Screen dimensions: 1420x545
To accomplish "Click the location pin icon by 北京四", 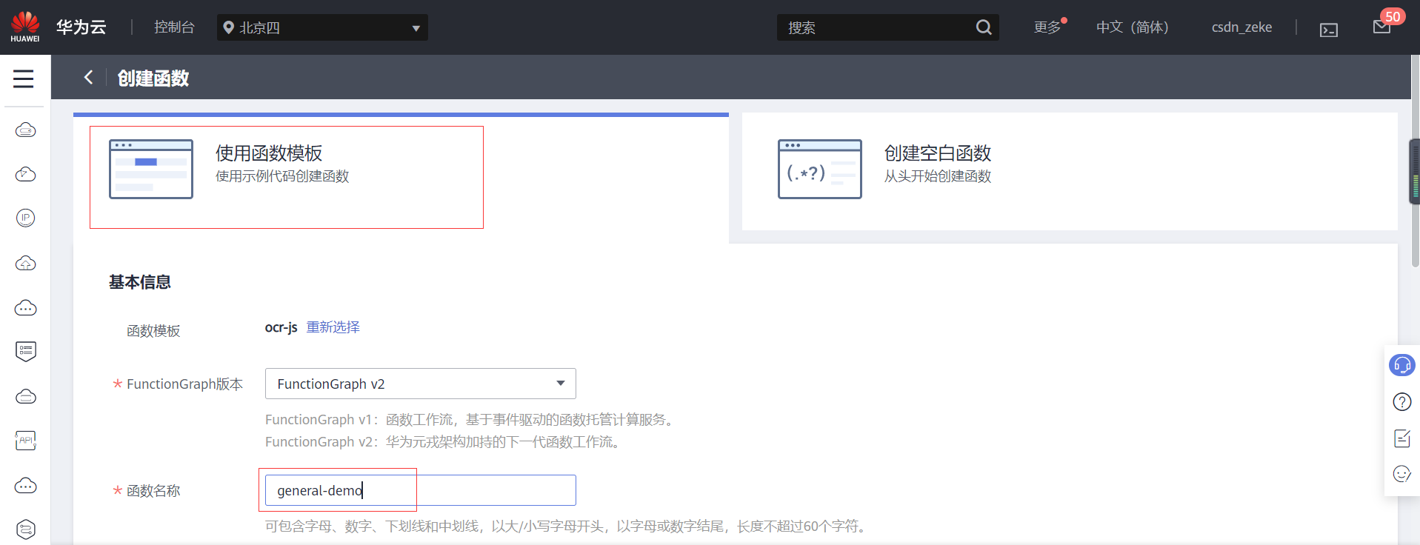I will click(229, 27).
